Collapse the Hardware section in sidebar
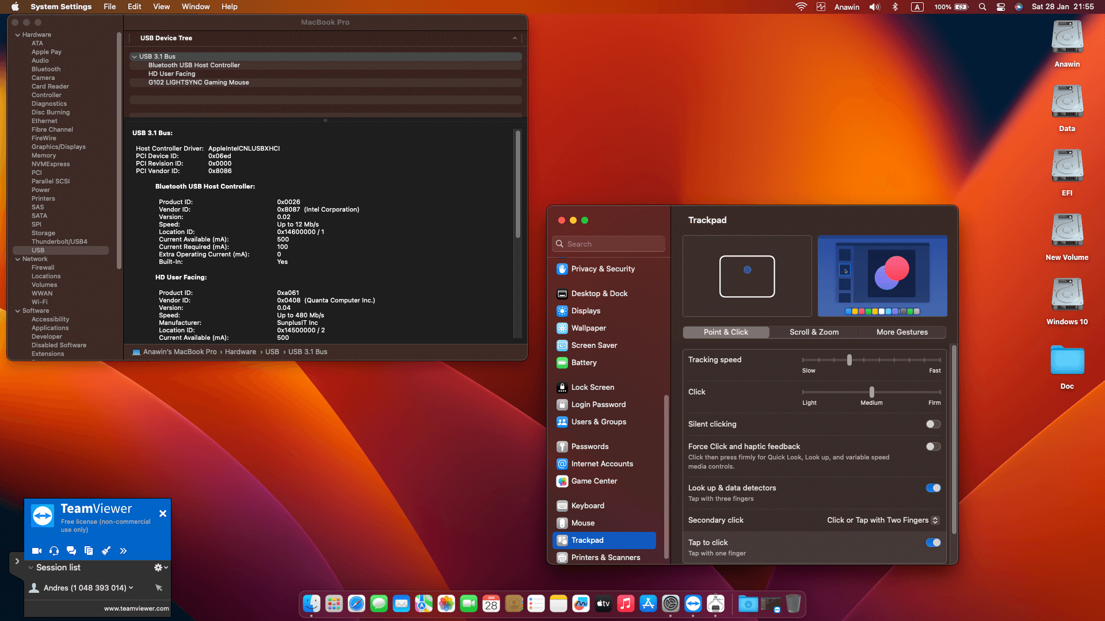The width and height of the screenshot is (1105, 621). point(18,34)
